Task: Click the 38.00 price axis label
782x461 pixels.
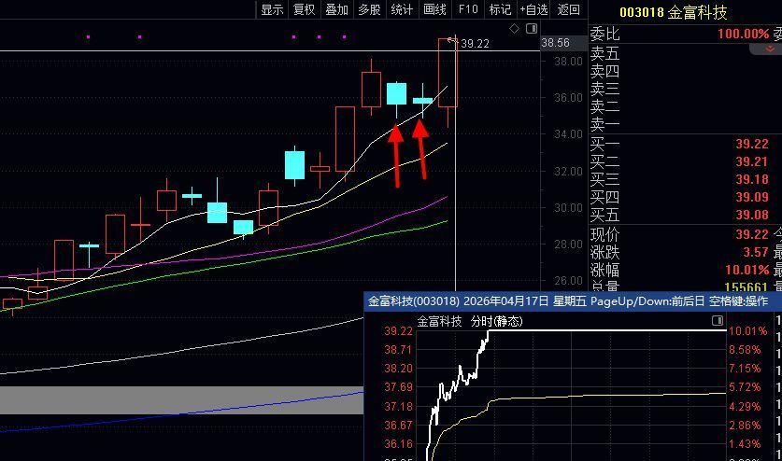Action: tap(569, 62)
